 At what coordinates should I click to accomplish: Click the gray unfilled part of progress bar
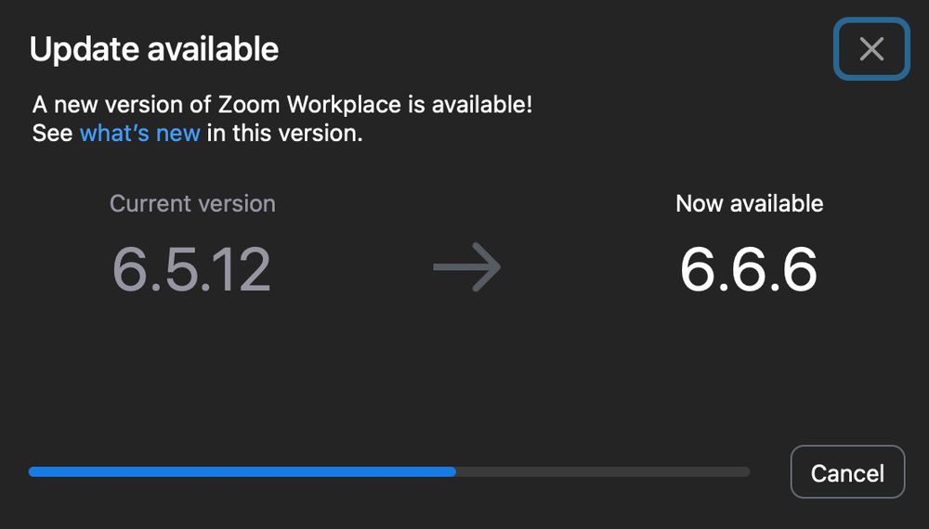pos(604,471)
